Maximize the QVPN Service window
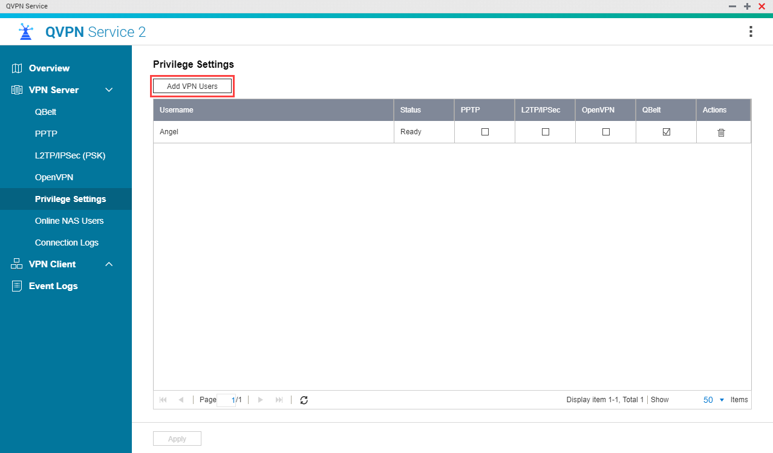The image size is (773, 453). (747, 6)
